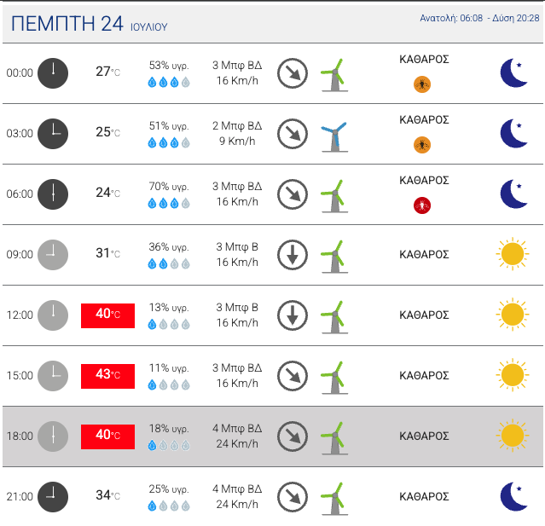Click the clock icon for 15:00

click(x=53, y=375)
